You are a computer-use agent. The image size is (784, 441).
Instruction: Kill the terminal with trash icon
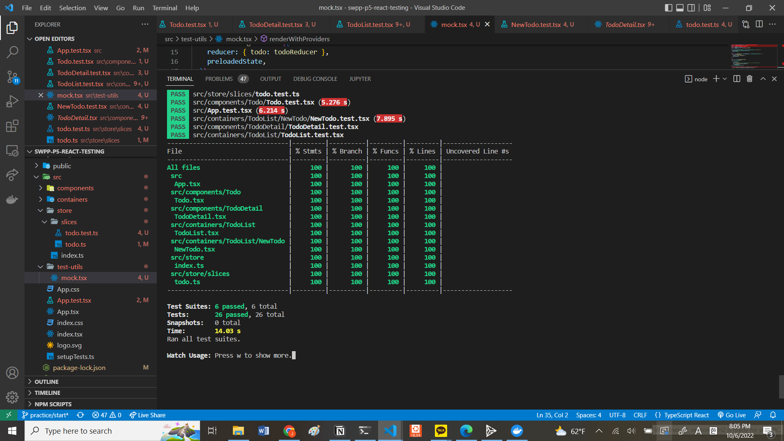point(749,79)
